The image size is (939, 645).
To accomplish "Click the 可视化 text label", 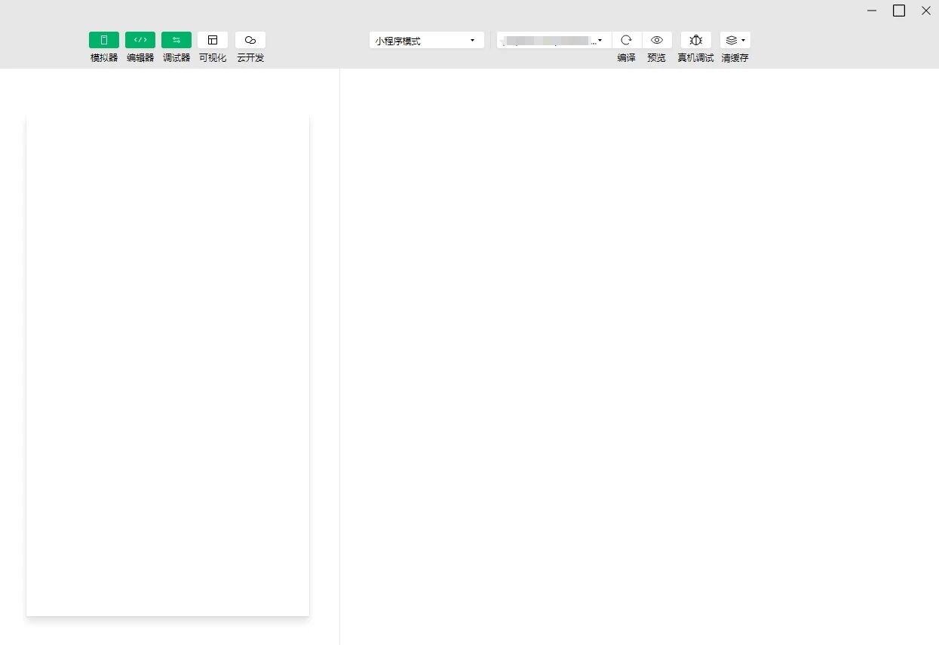I will pyautogui.click(x=213, y=58).
